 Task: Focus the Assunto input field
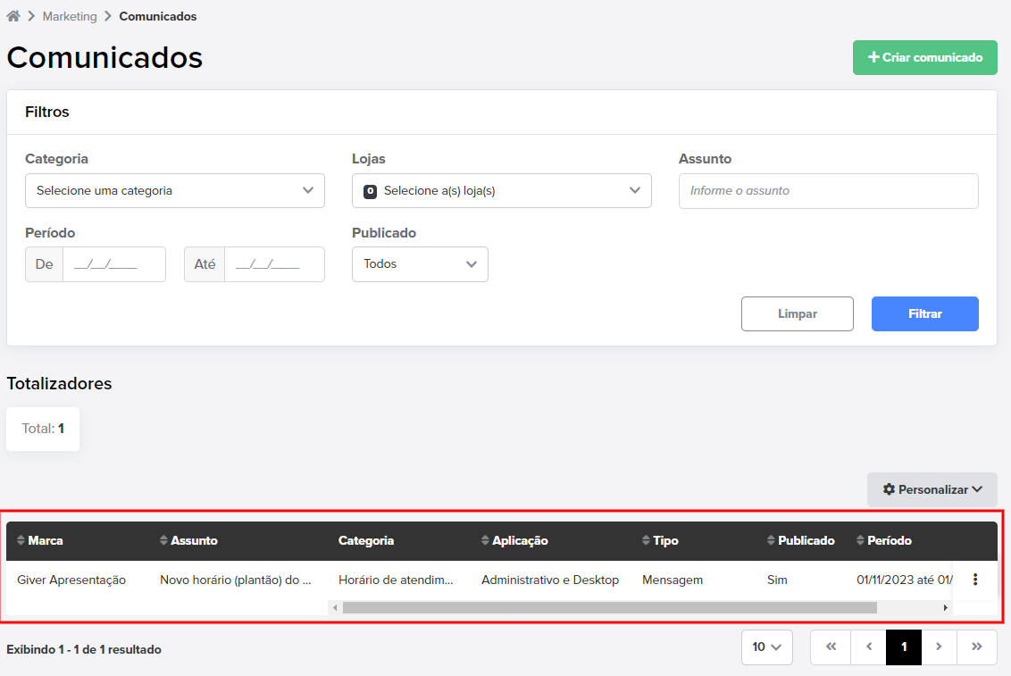pos(829,191)
